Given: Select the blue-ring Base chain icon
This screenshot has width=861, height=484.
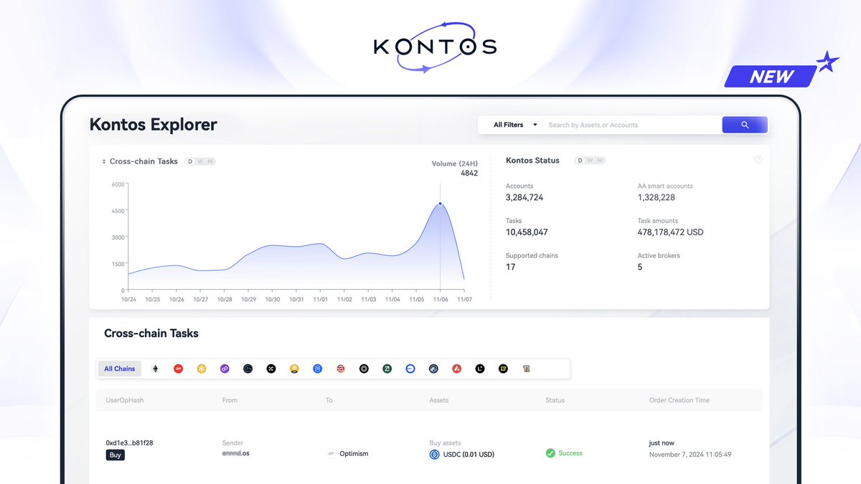Looking at the screenshot, I should (410, 369).
